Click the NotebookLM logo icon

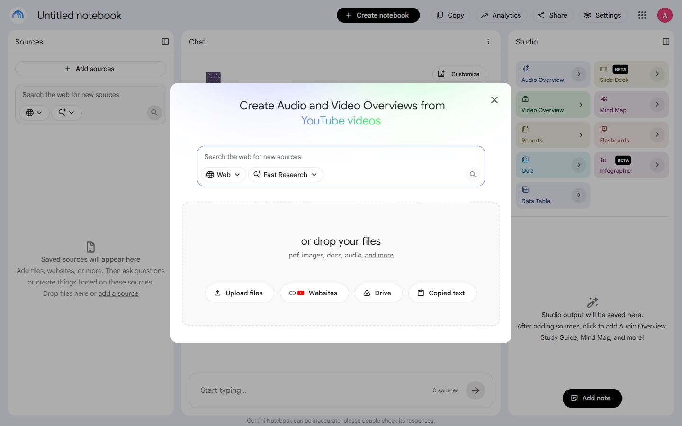(x=18, y=15)
